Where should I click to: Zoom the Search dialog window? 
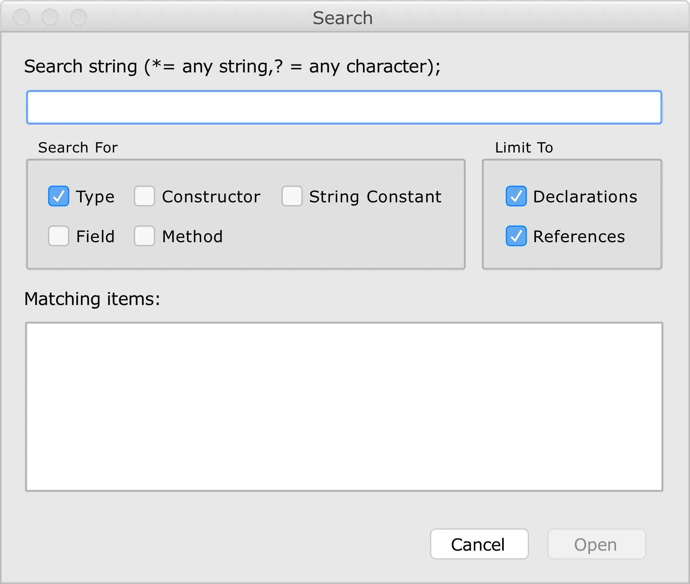[x=79, y=17]
